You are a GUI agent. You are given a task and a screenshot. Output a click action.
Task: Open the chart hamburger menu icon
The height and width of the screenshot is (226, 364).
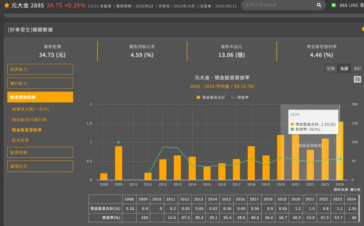(x=357, y=80)
